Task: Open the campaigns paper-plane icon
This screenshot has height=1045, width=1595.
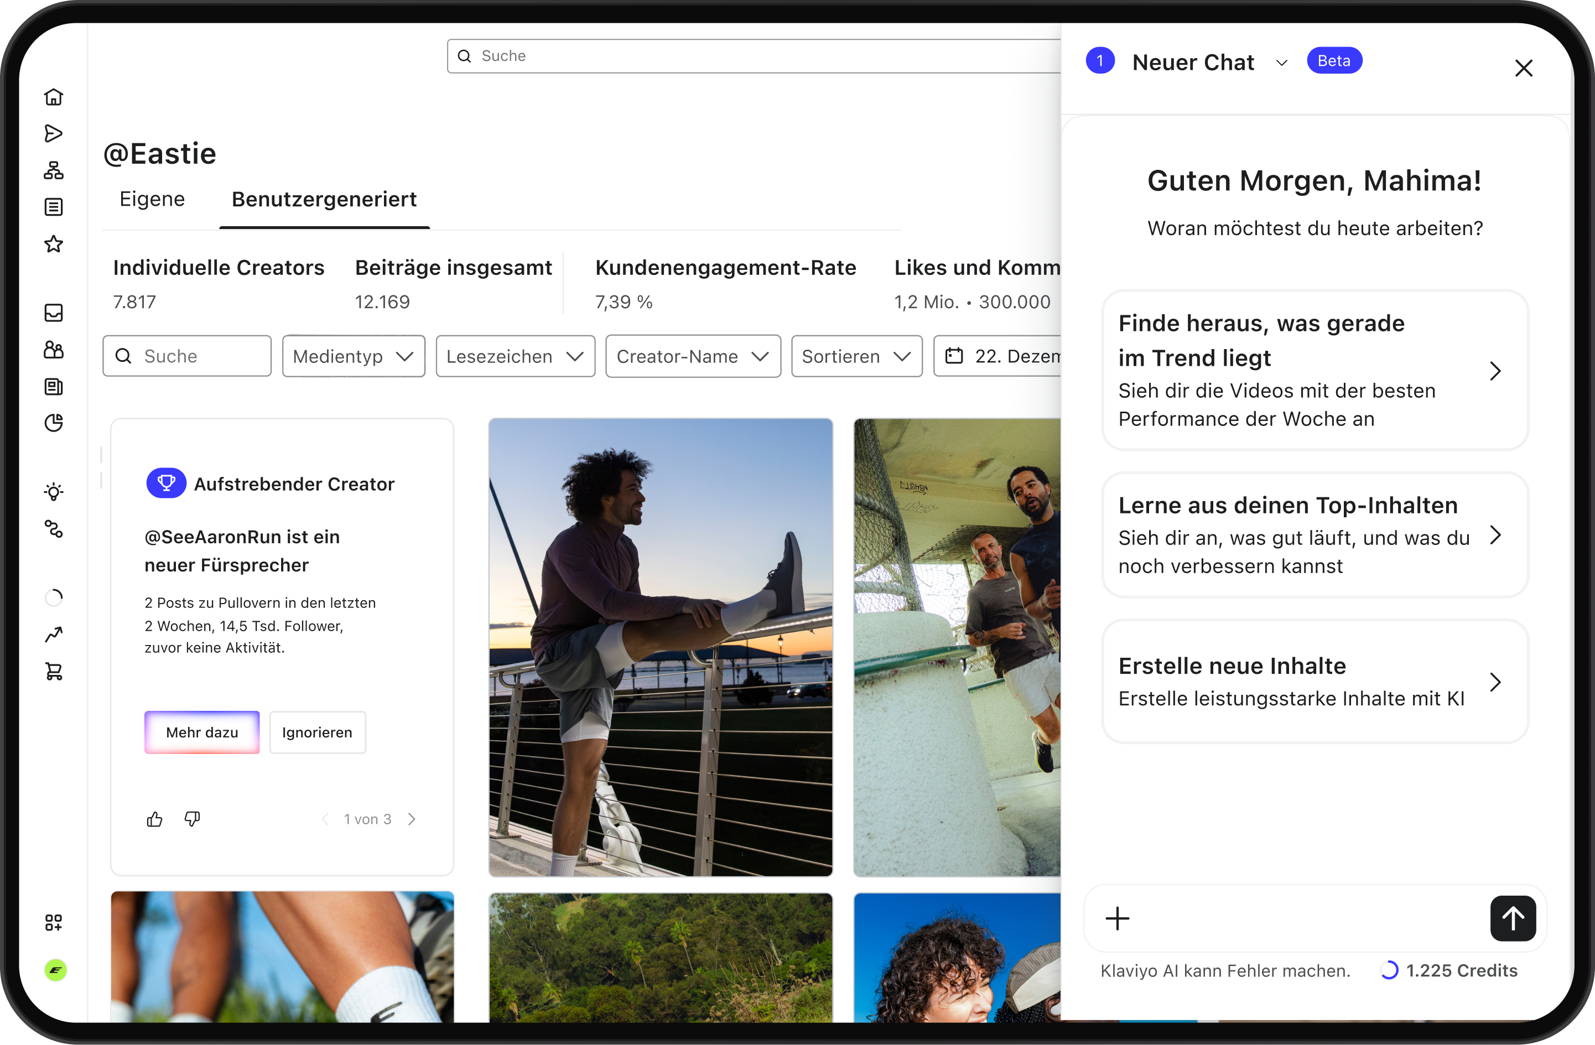Action: click(x=54, y=133)
